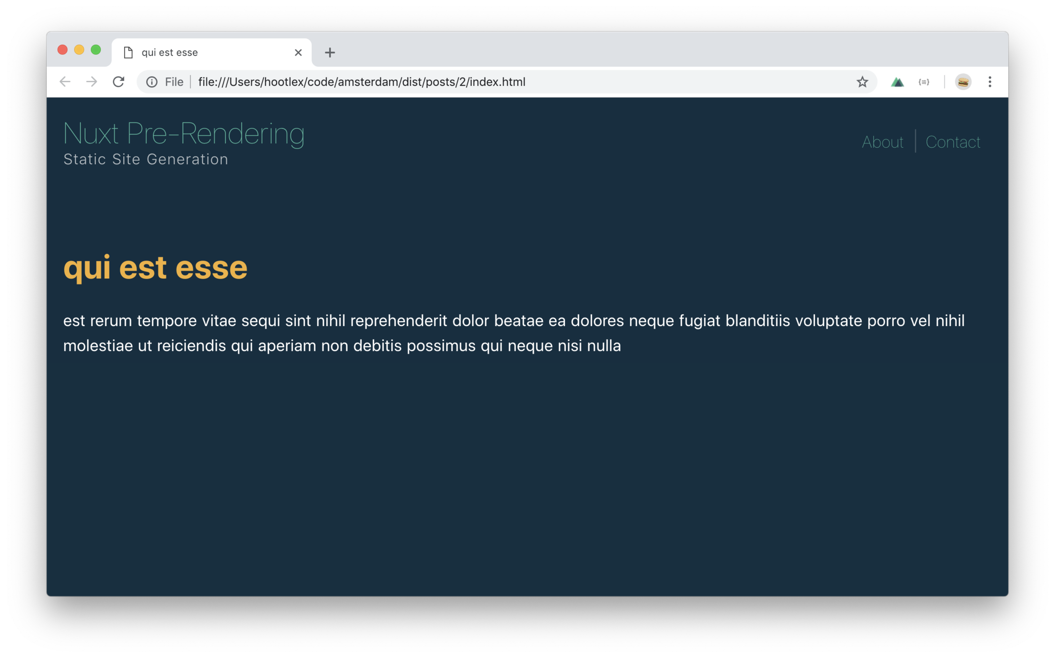Screen dimensions: 1055x658
Task: Minimize the window with the yellow button
Action: coord(79,50)
